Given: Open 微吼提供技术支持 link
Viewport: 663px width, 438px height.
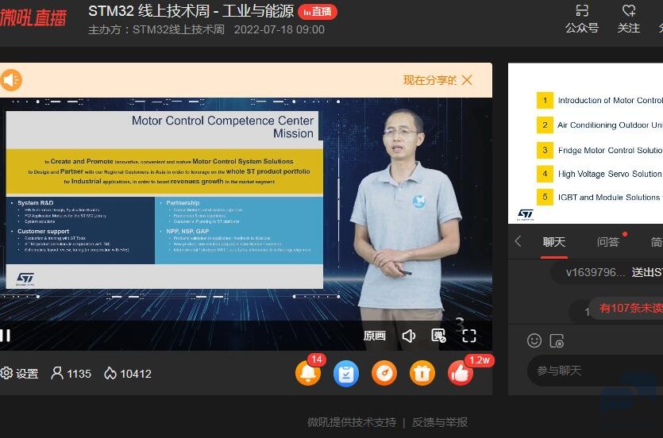Looking at the screenshot, I should click(352, 422).
